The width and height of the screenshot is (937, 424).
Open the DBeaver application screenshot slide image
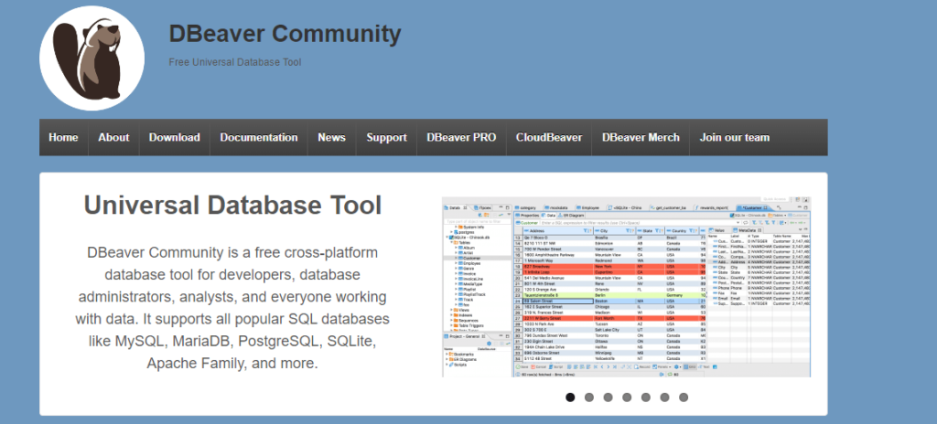tap(626, 287)
